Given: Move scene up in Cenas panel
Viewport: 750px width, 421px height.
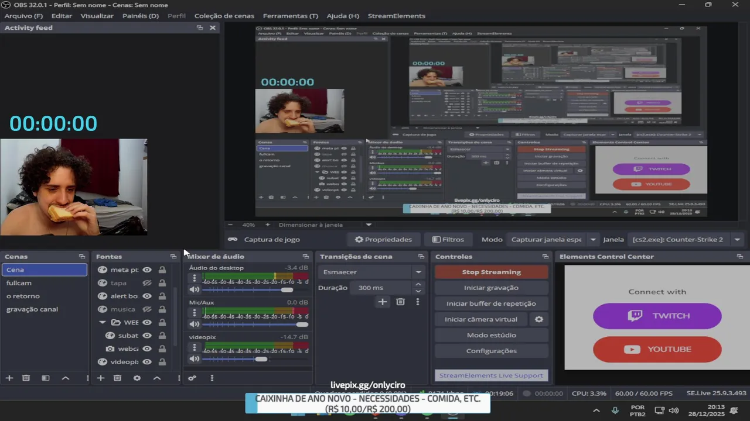Looking at the screenshot, I should (66, 378).
